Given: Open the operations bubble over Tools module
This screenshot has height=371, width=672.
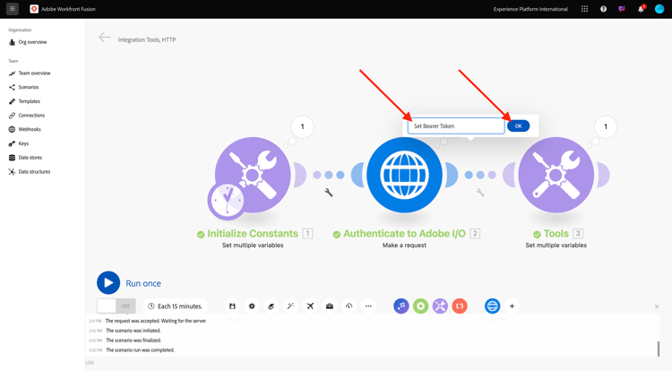Looking at the screenshot, I should [x=606, y=127].
